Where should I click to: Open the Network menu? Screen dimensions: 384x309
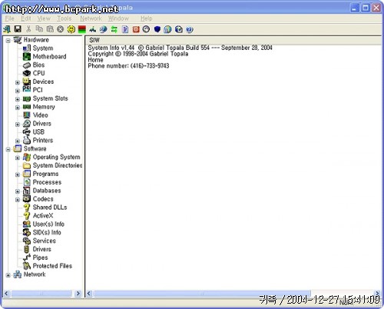91,18
